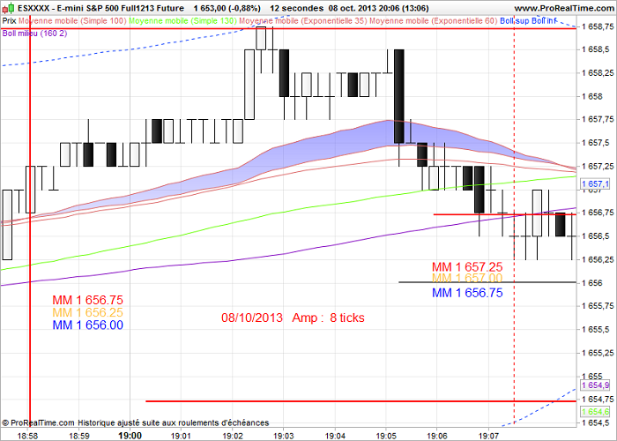The width and height of the screenshot is (617, 441).
Task: Select the Boll sup indicator label
Action: pyautogui.click(x=515, y=21)
